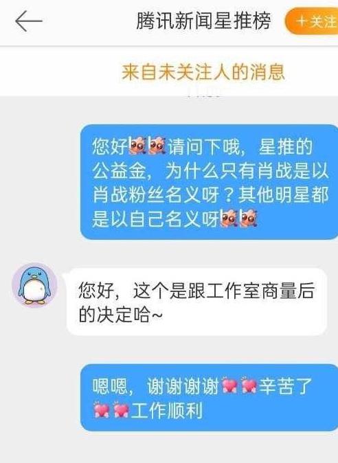Open the penguin avatar profile
The width and height of the screenshot is (338, 463).
[x=34, y=286]
